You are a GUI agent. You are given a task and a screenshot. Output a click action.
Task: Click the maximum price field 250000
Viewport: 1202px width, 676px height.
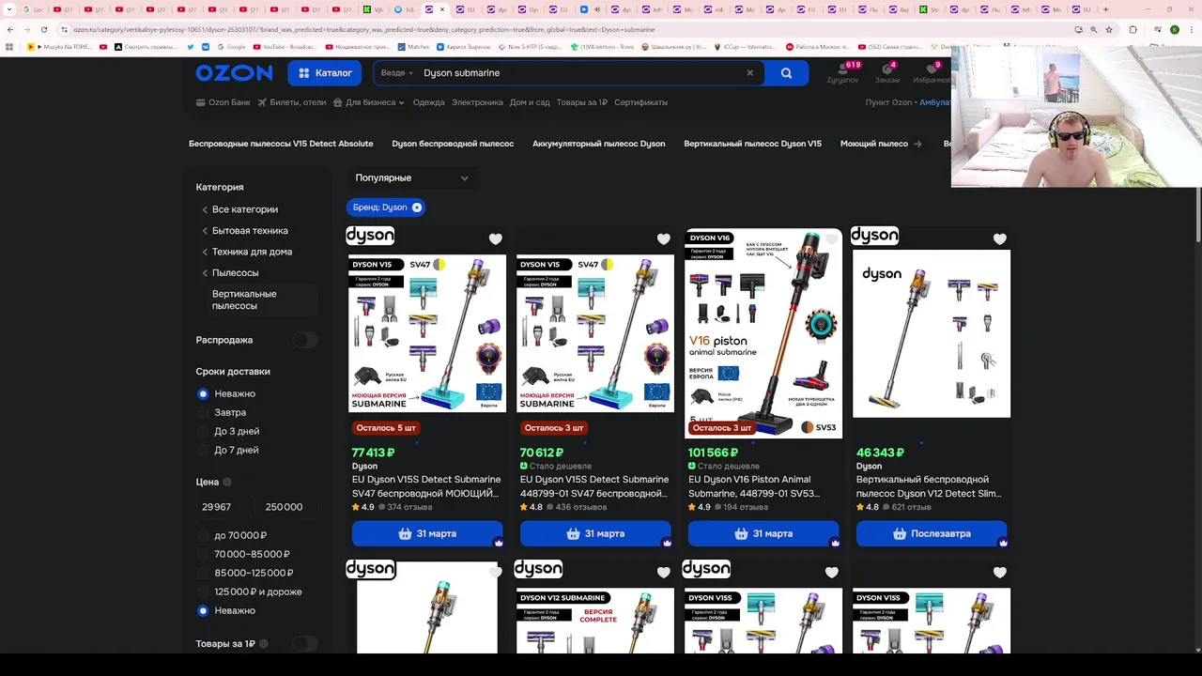[285, 507]
